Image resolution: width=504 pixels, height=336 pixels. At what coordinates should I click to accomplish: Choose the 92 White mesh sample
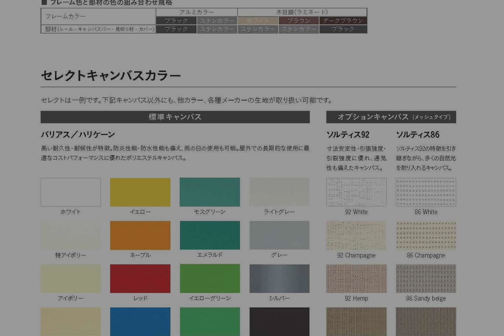356,192
